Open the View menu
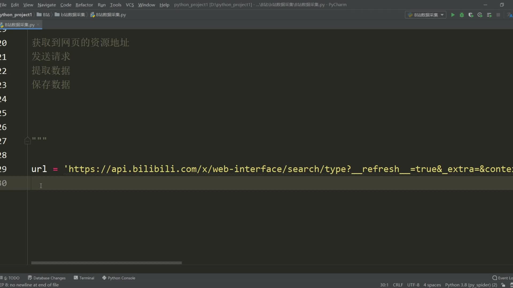This screenshot has width=513, height=288. 28,5
